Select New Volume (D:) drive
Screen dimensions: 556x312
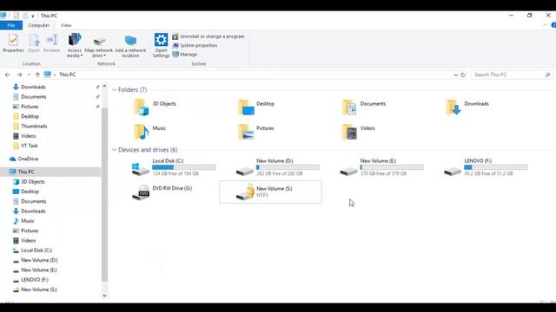pyautogui.click(x=278, y=167)
